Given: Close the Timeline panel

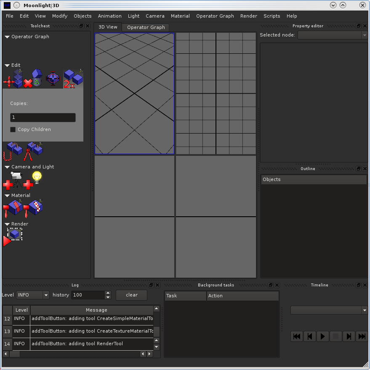Looking at the screenshot, I should point(365,285).
